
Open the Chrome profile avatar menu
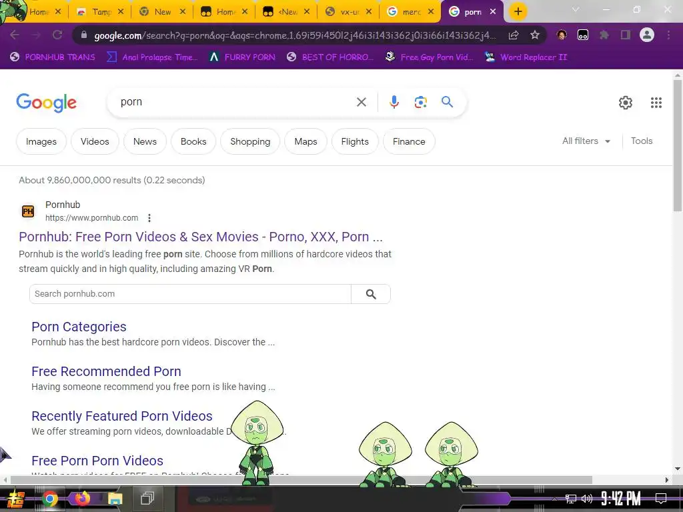tap(647, 35)
